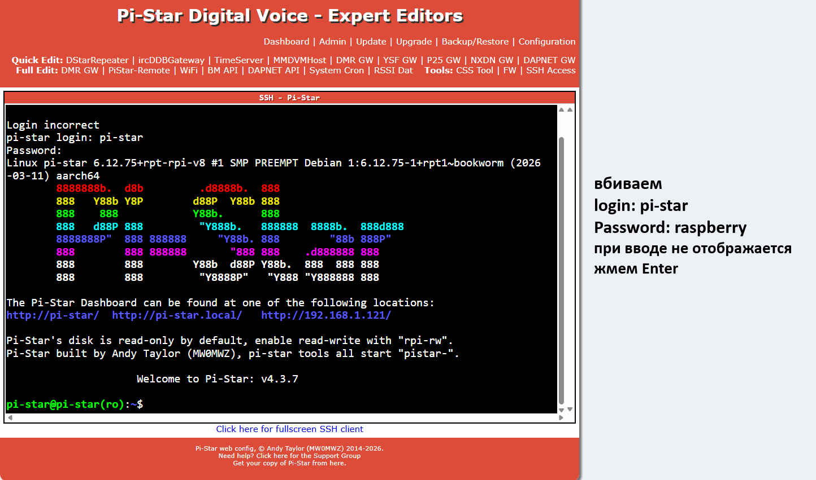This screenshot has width=816, height=480.
Task: Open the Update link in header
Action: coord(371,42)
